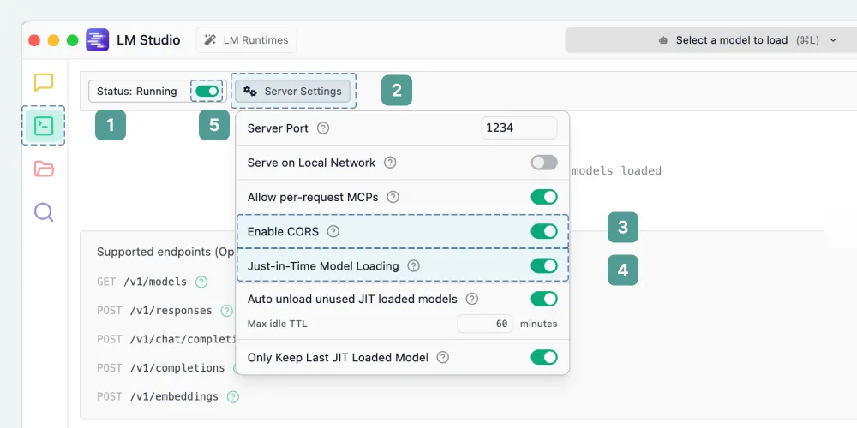This screenshot has width=857, height=428.
Task: Click help icon next to GET /v1/models
Action: (201, 282)
